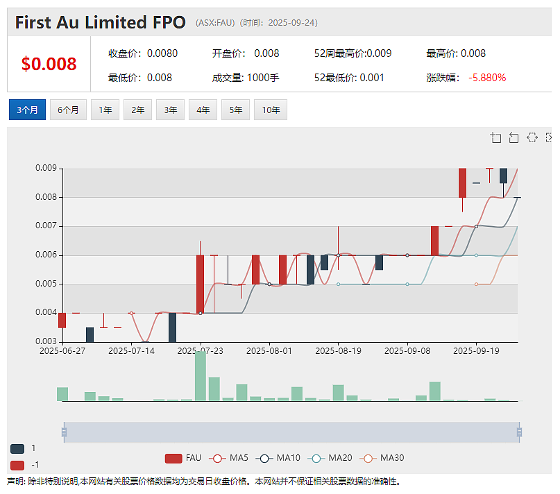Screen dimensions: 560x494
Task: Toggle the MA30 line legend
Action: click(382, 458)
